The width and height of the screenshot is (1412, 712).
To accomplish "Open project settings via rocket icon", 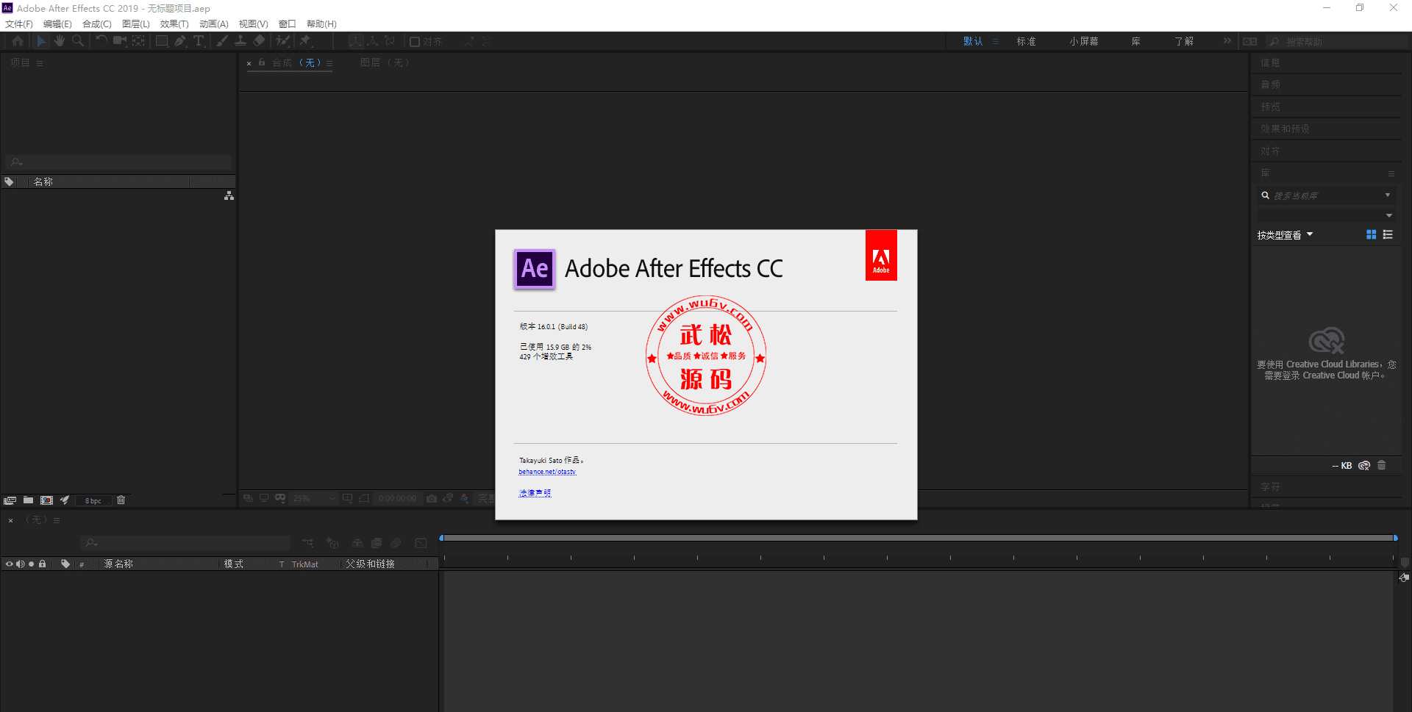I will pyautogui.click(x=65, y=500).
